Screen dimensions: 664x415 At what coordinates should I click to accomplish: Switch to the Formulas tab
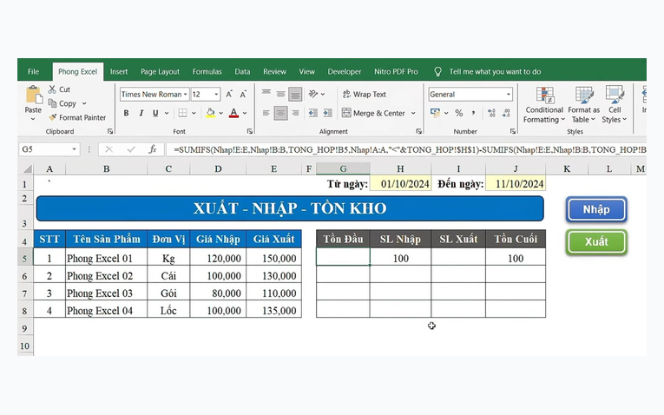coord(207,71)
